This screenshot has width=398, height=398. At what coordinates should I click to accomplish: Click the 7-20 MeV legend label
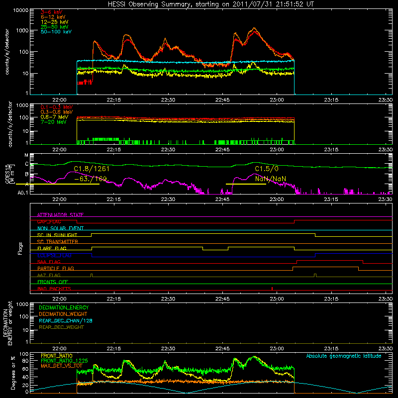pyautogui.click(x=53, y=122)
